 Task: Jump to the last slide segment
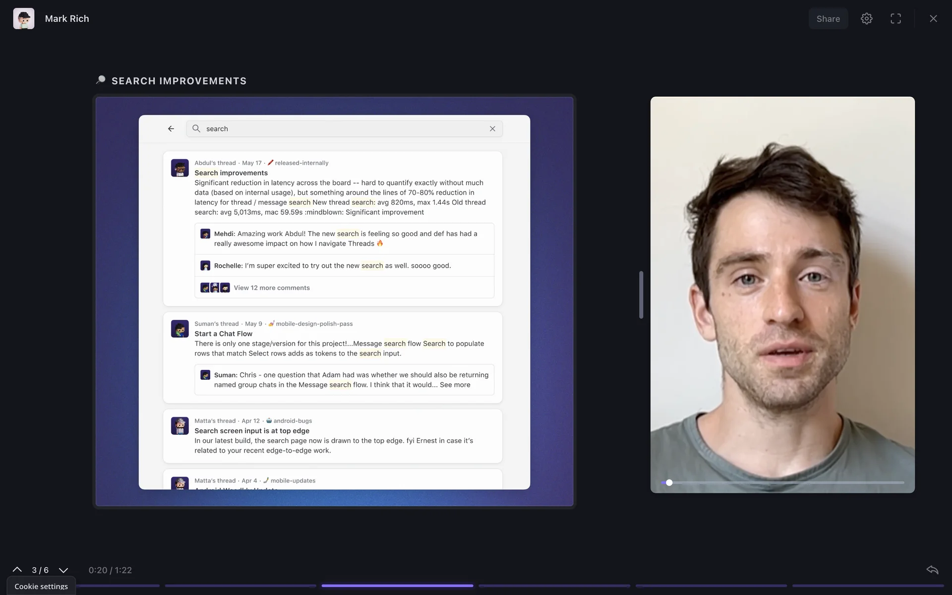(x=868, y=586)
